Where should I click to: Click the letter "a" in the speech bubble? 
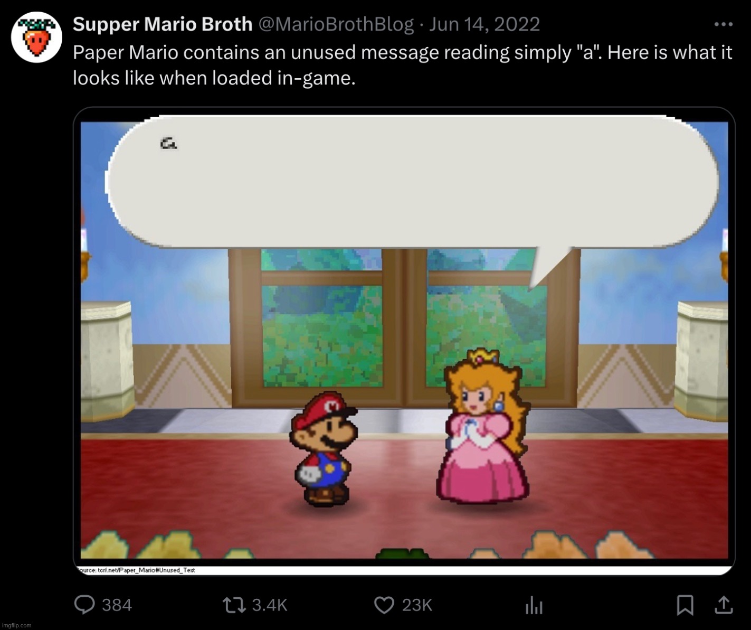(168, 143)
